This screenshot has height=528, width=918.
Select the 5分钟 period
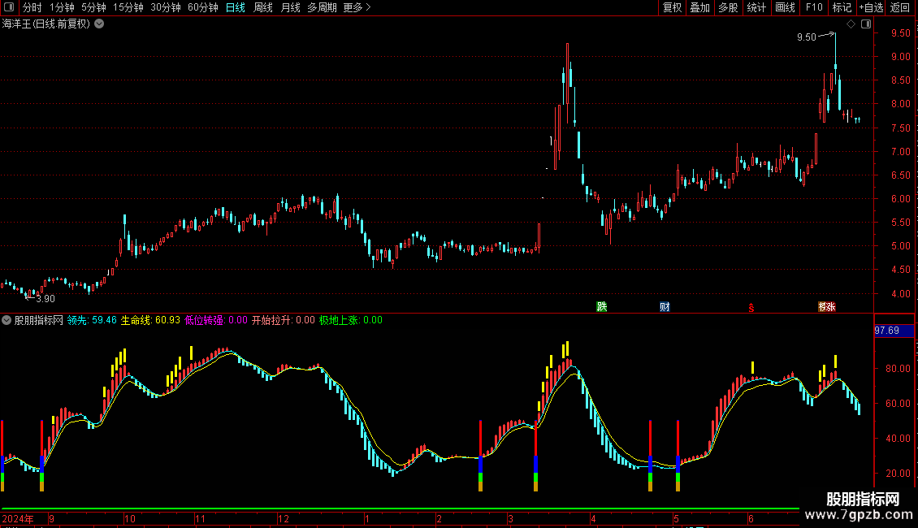[93, 7]
